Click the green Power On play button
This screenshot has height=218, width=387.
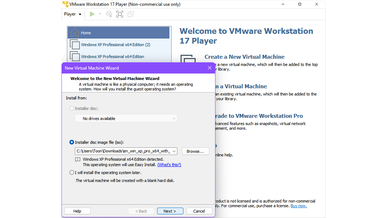click(92, 14)
